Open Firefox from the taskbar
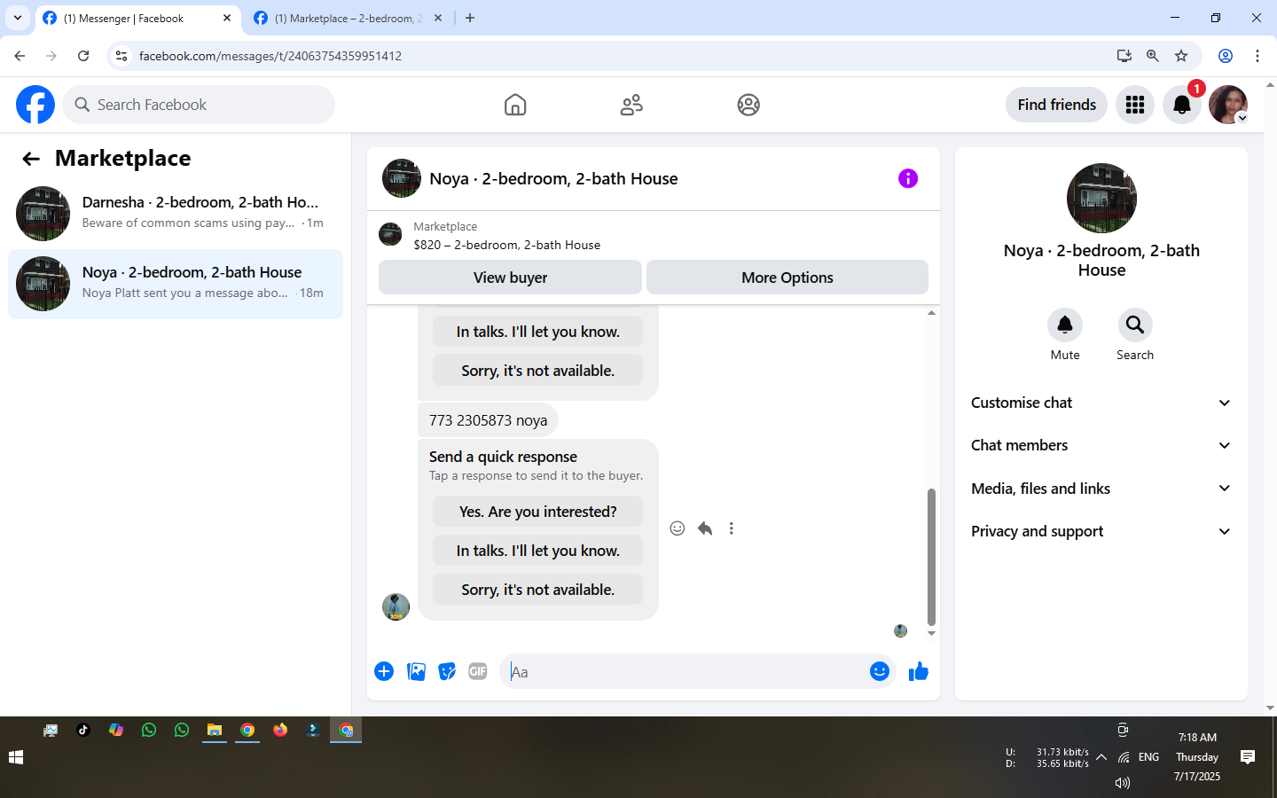 pos(280,730)
